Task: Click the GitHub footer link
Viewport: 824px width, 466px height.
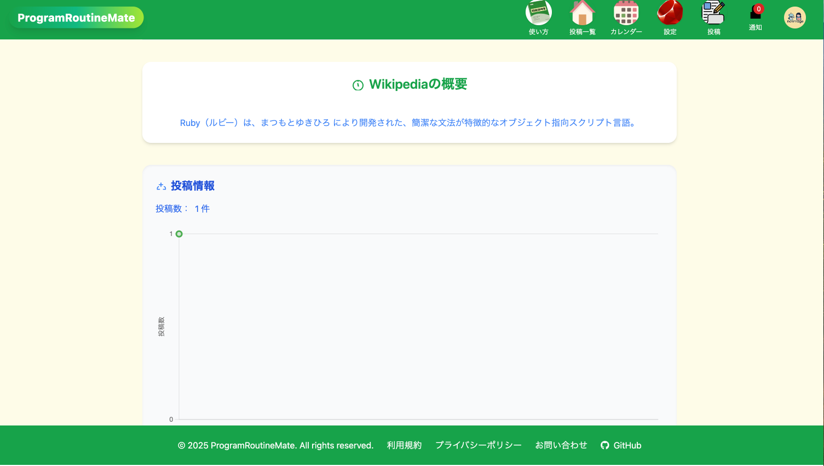Action: 621,445
